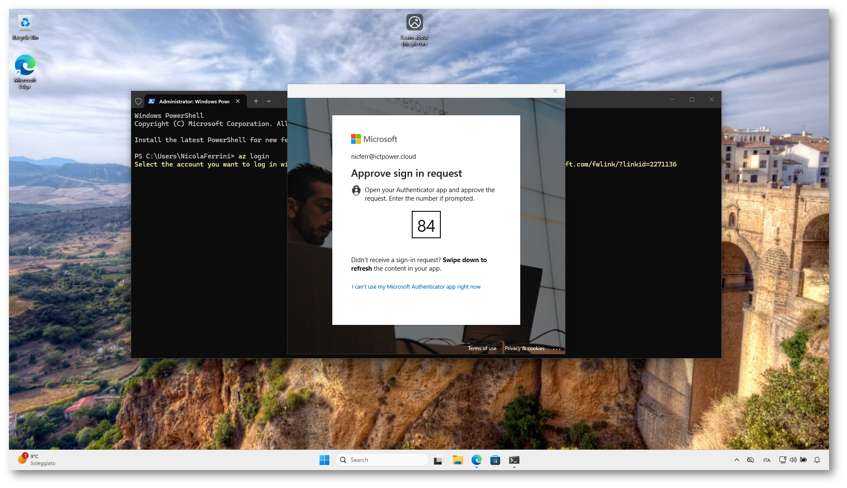Open the Recycle Bin desktop icon
847x488 pixels.
pos(25,27)
